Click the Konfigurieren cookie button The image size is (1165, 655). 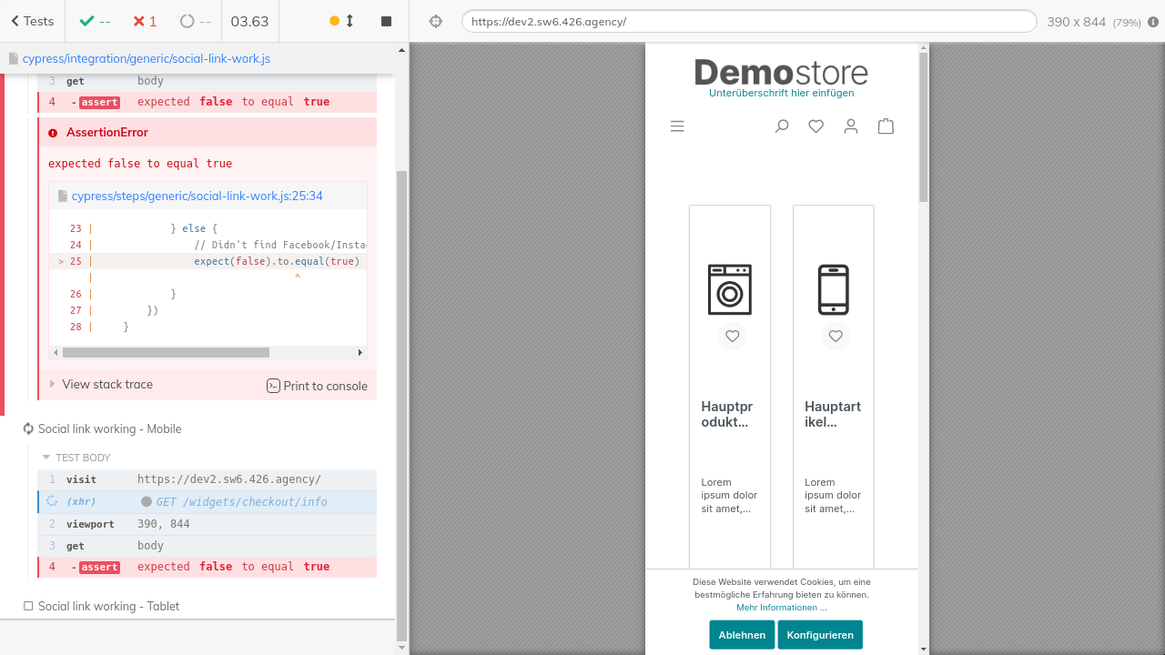820,635
